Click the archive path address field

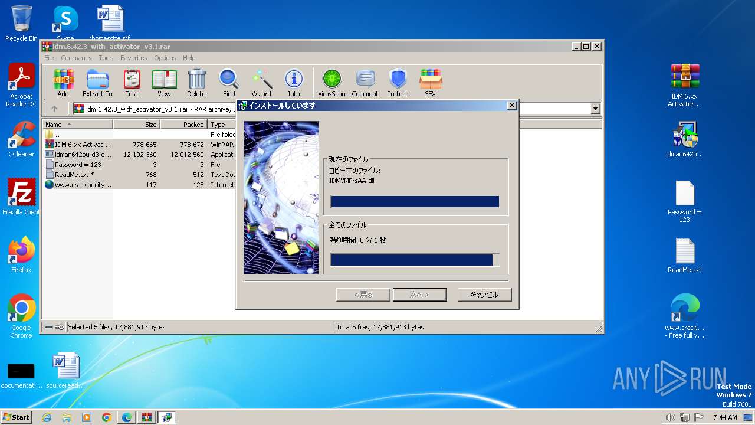tap(336, 109)
